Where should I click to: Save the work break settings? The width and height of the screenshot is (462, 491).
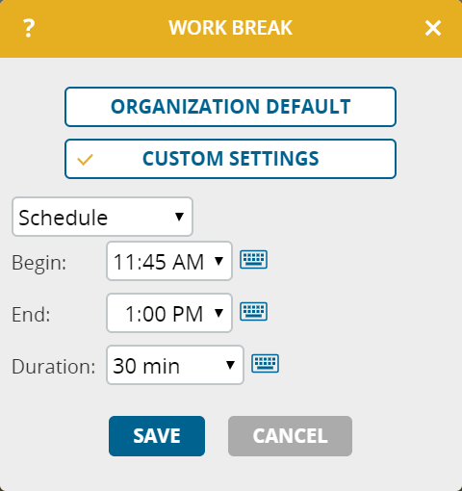click(157, 436)
